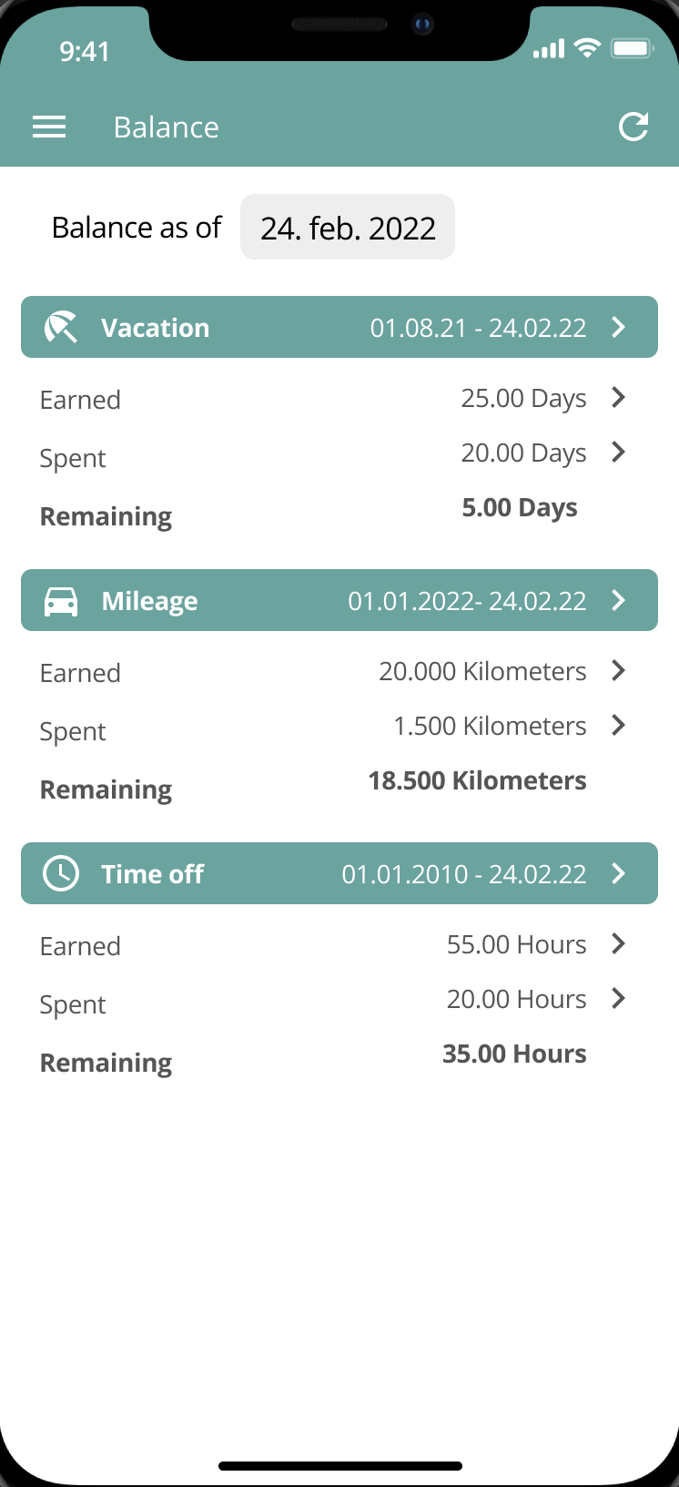
Task: Select the Mileage date range text
Action: (x=467, y=601)
